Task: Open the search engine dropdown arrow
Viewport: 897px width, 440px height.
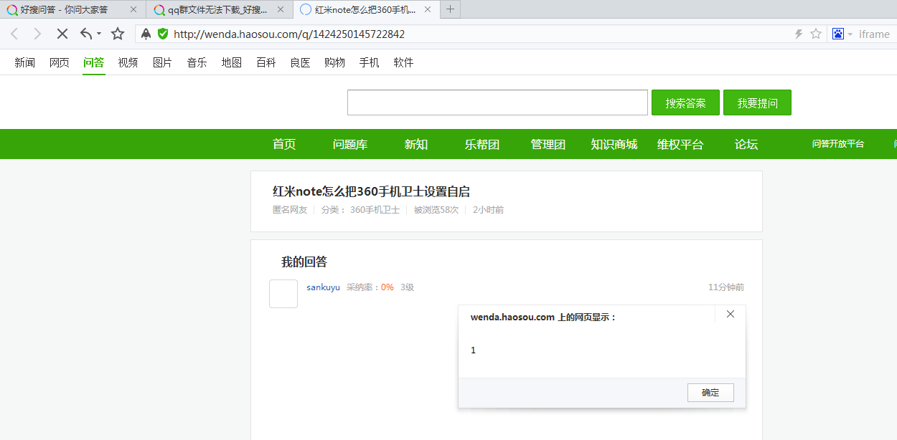Action: [850, 34]
